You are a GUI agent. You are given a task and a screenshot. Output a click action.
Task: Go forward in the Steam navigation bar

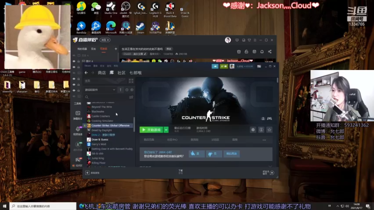(x=93, y=73)
